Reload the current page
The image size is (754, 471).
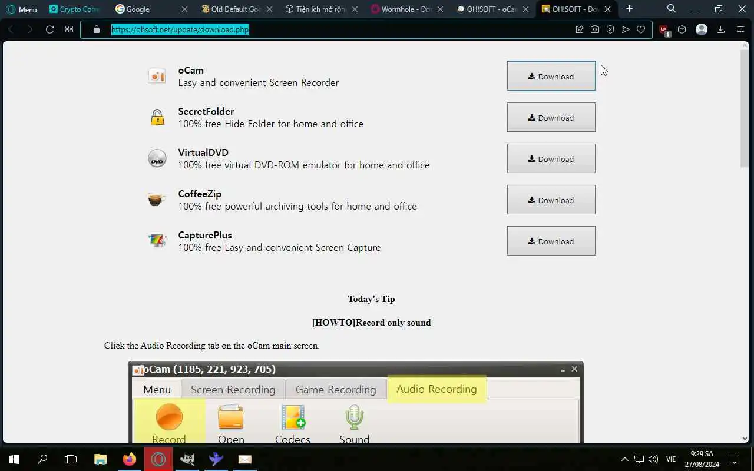click(x=49, y=29)
